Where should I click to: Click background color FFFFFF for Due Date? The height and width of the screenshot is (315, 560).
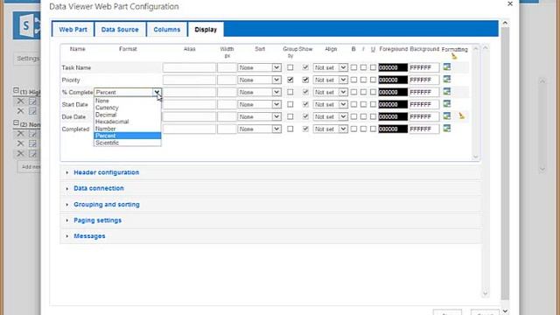click(424, 116)
